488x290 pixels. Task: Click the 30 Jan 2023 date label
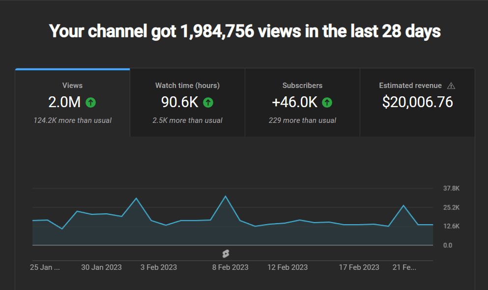pos(101,267)
